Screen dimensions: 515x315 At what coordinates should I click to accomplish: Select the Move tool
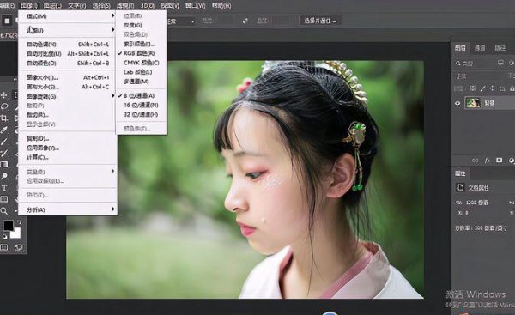click(x=4, y=95)
